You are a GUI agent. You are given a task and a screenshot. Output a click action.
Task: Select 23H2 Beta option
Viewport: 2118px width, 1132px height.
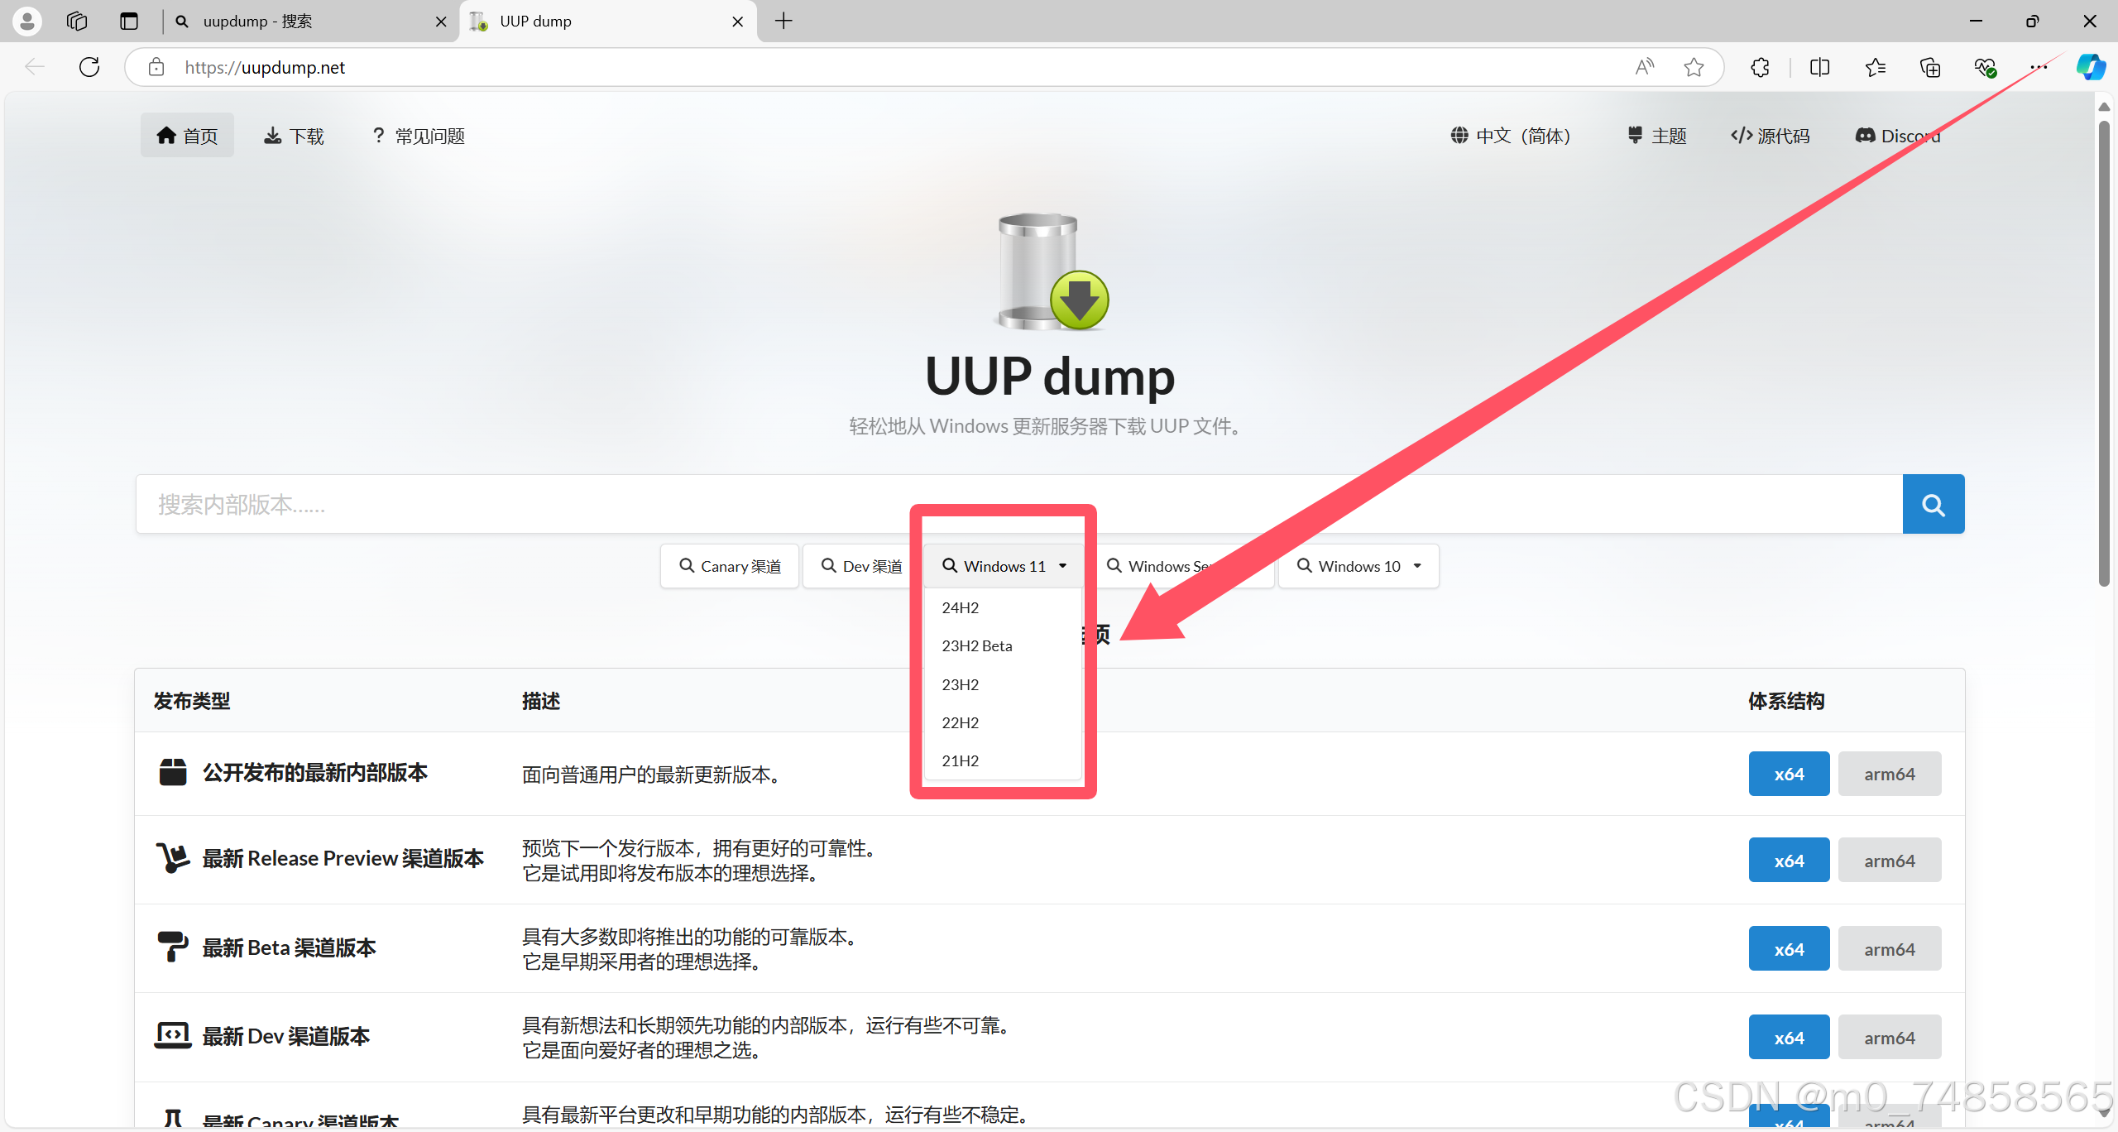pyautogui.click(x=1003, y=645)
